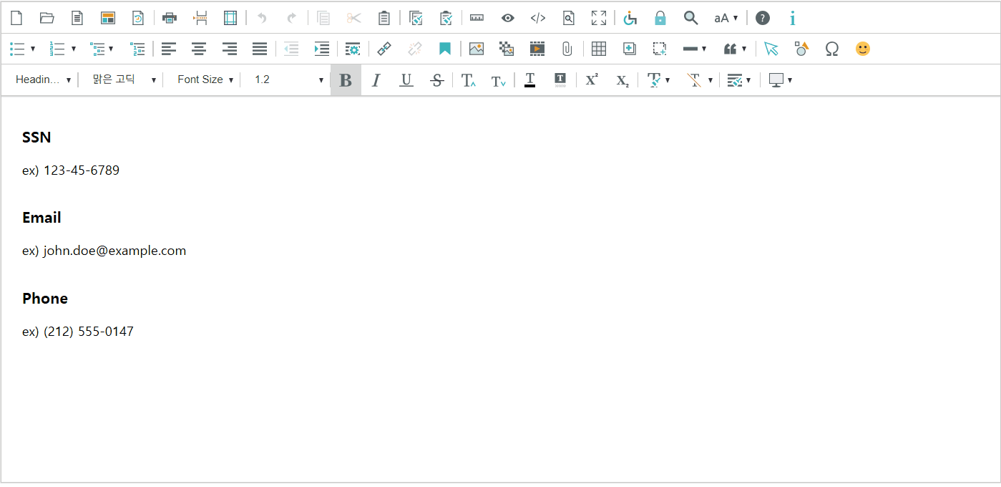Open preview with eye icon
Image resolution: width=1001 pixels, height=487 pixels.
pyautogui.click(x=507, y=18)
